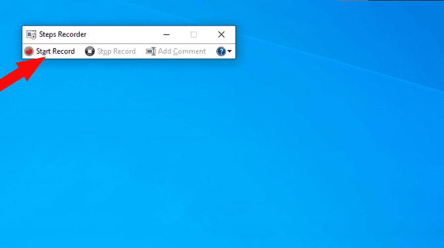Click the Stop Record button label
The width and height of the screenshot is (444, 248).
116,51
